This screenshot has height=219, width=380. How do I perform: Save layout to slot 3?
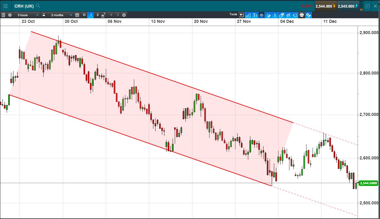click(104, 15)
